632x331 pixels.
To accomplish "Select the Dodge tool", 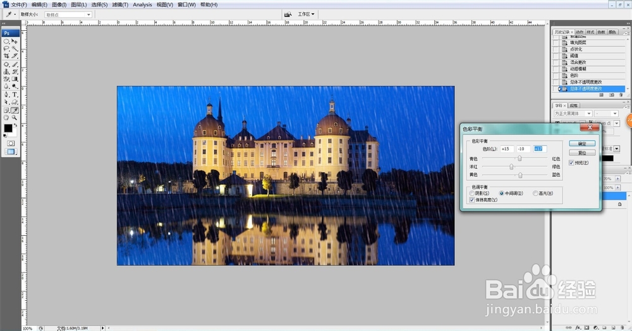I will tap(15, 86).
